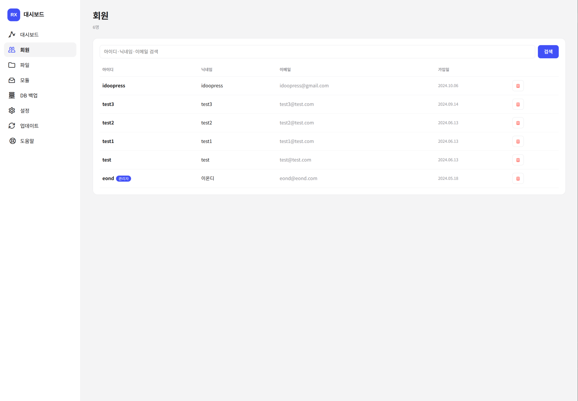Click the test3 ID cell
The width and height of the screenshot is (578, 401).
(x=108, y=104)
